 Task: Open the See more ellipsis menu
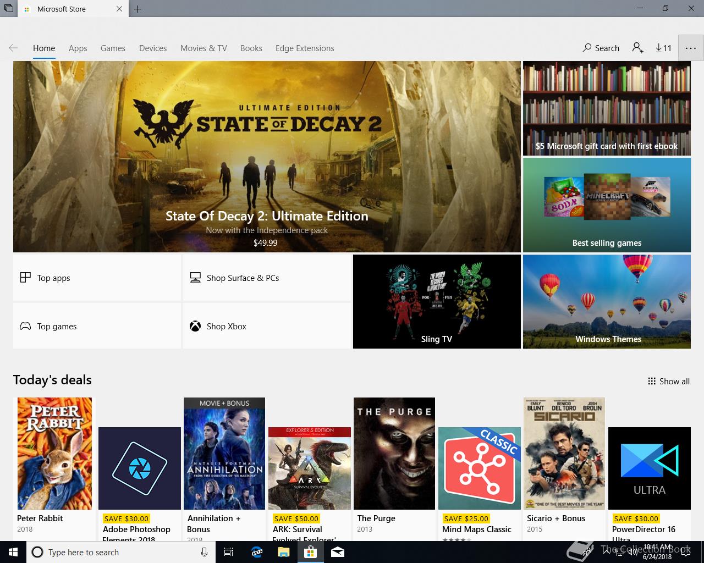pyautogui.click(x=691, y=48)
